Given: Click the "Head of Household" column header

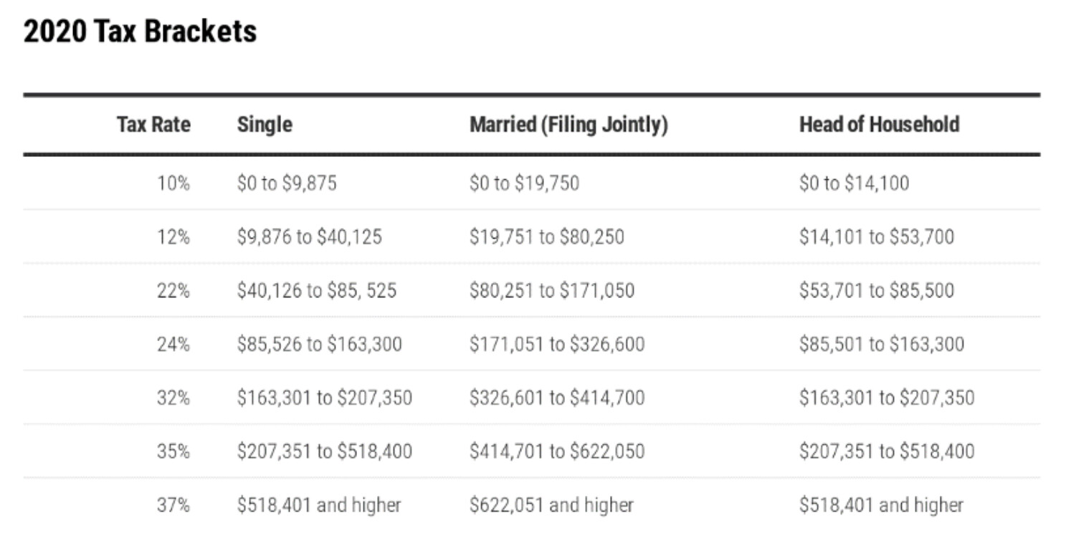Looking at the screenshot, I should click(879, 125).
